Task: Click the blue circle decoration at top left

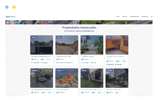Action: tap(7, 7)
